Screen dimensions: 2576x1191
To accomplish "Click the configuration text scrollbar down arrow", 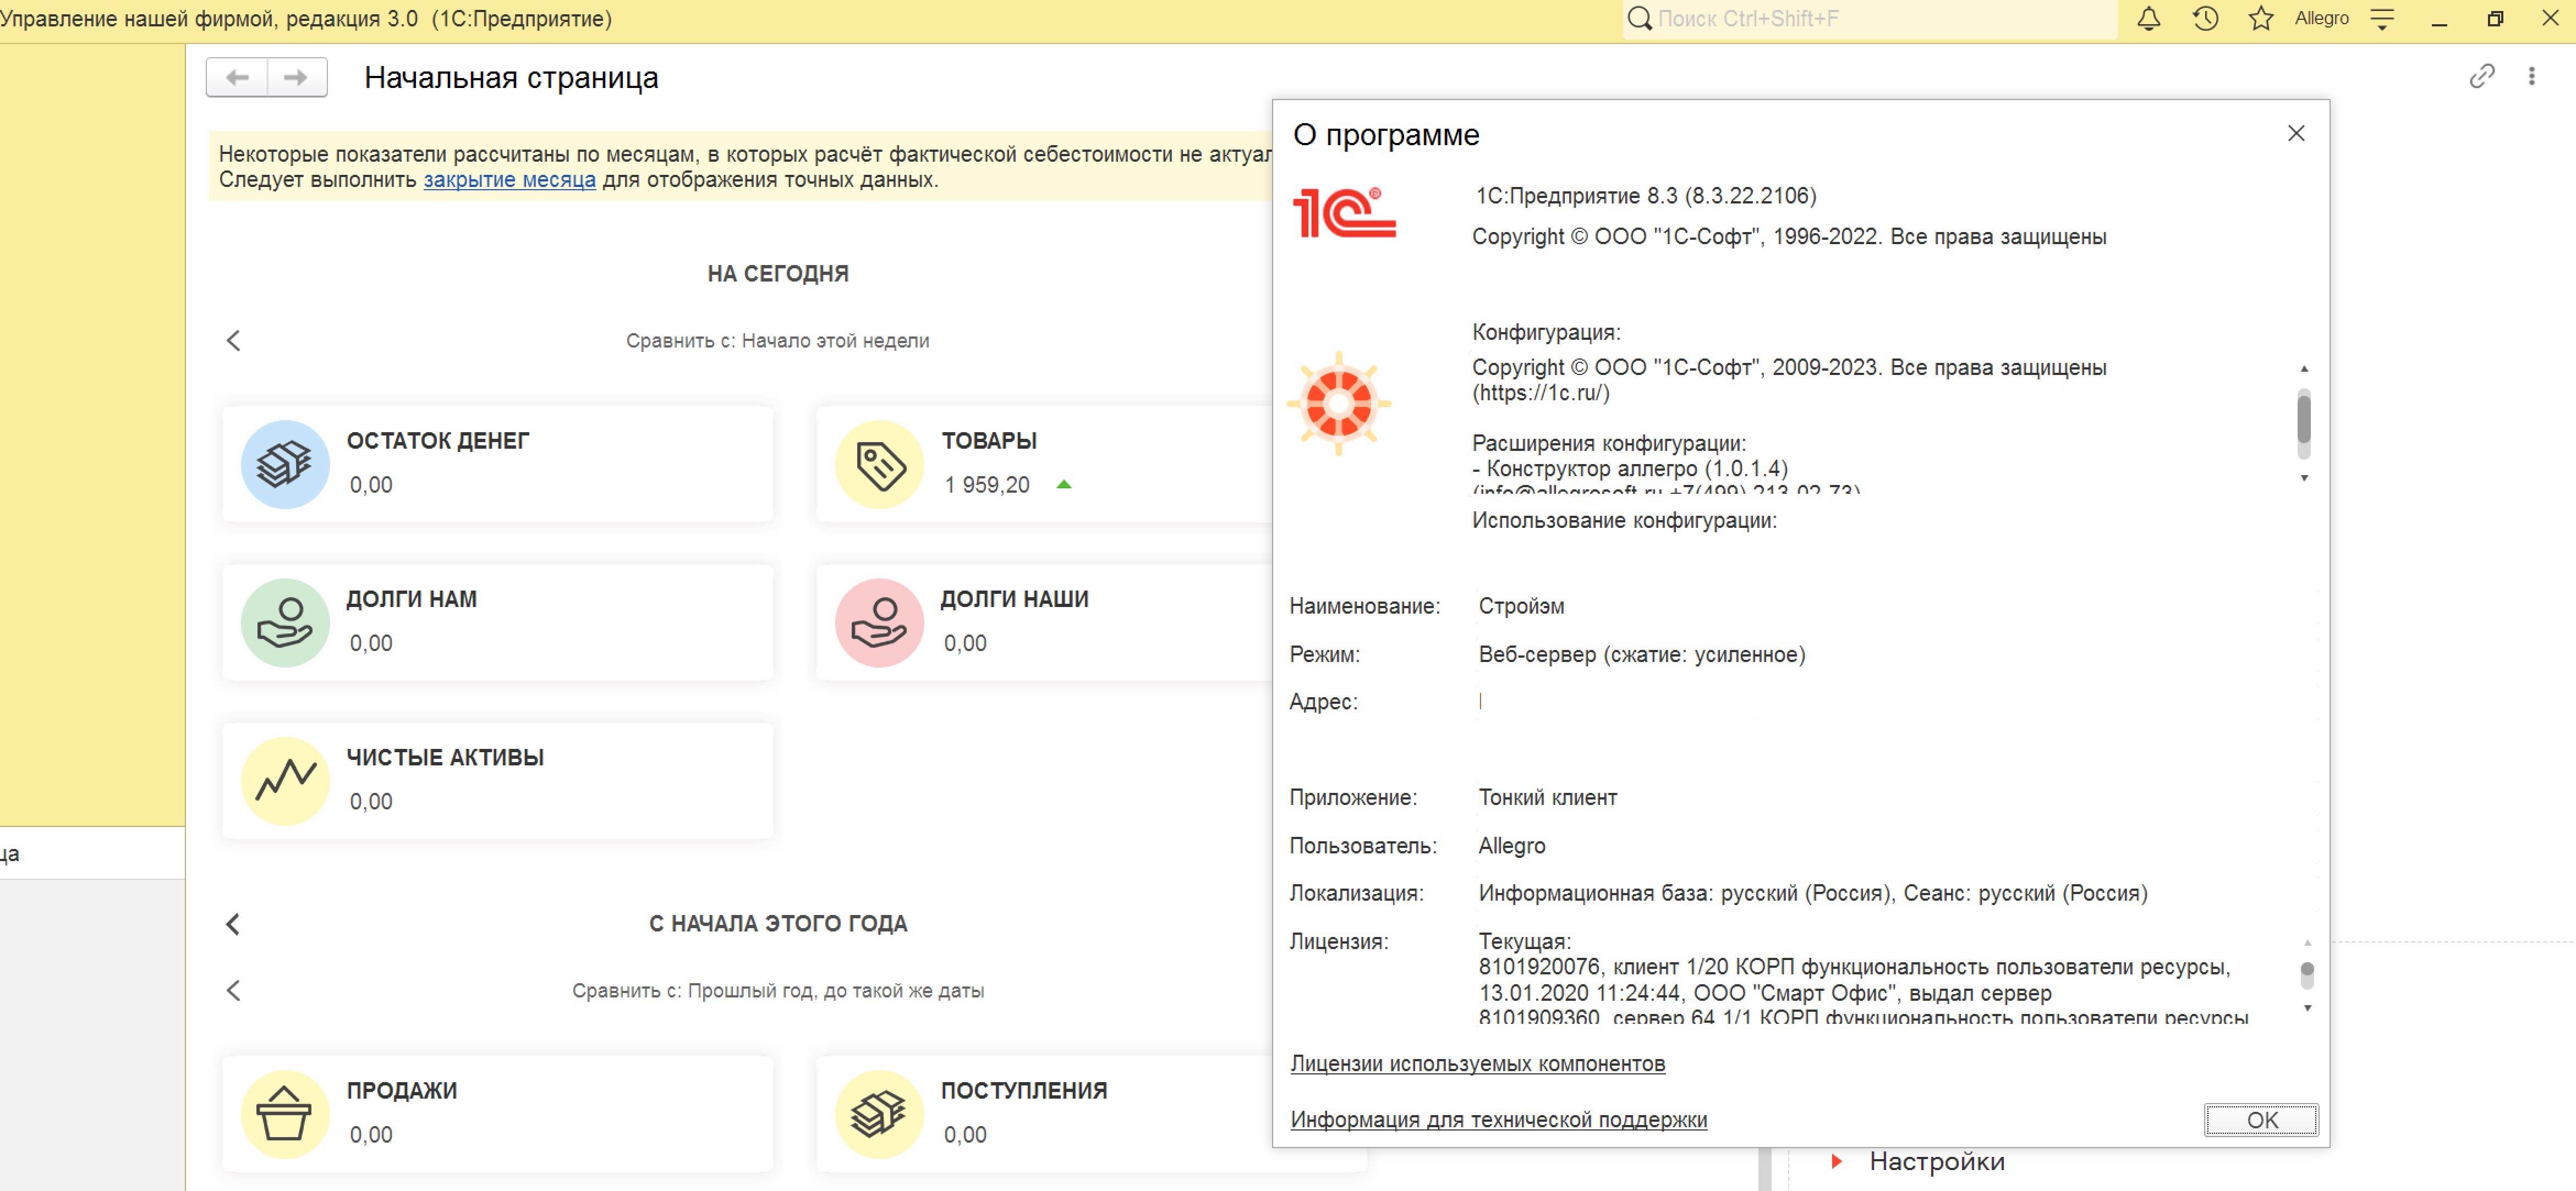I will pos(2304,478).
